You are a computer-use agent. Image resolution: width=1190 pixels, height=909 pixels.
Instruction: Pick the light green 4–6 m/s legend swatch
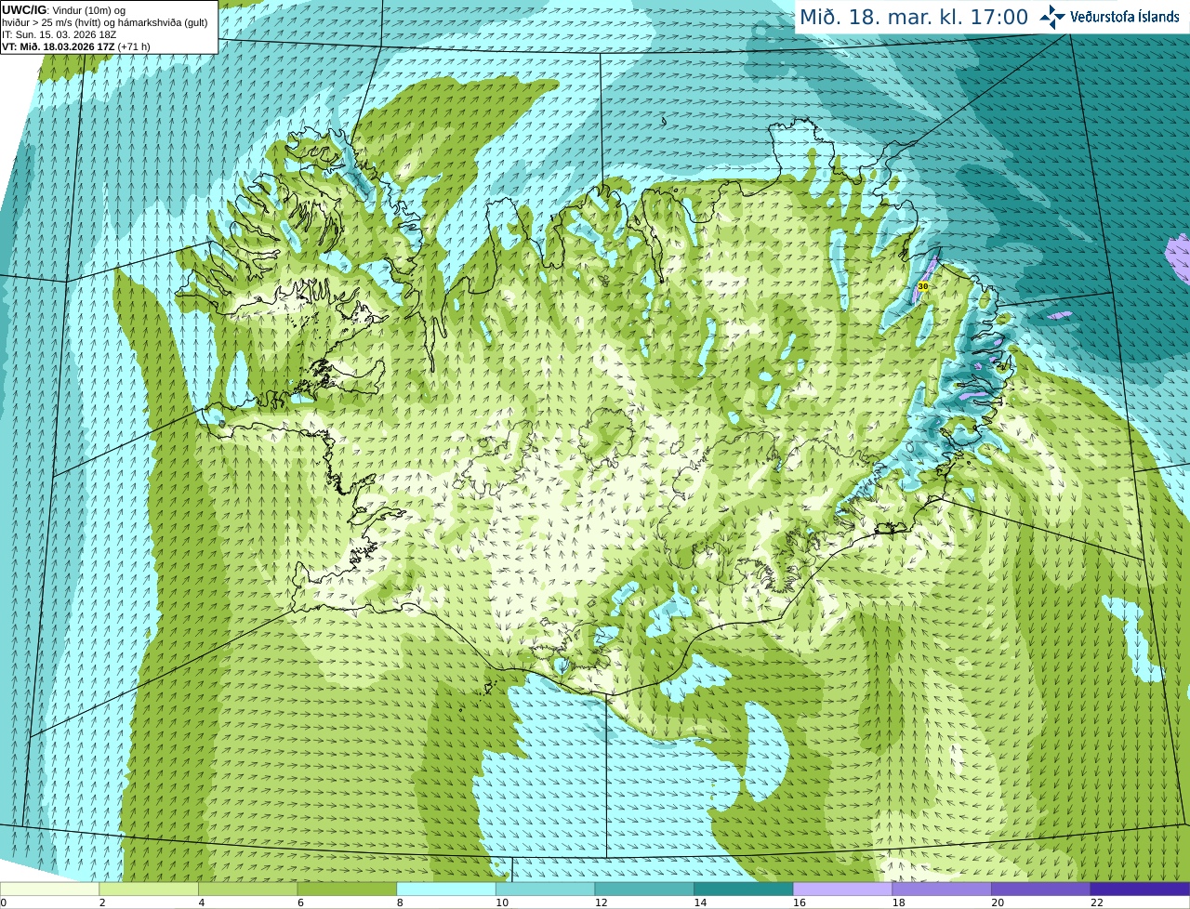coord(247,889)
